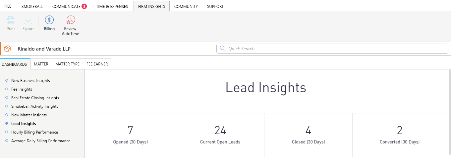Image resolution: width=451 pixels, height=158 pixels.
Task: Select the Lead Insights dashboard entry
Action: click(24, 124)
